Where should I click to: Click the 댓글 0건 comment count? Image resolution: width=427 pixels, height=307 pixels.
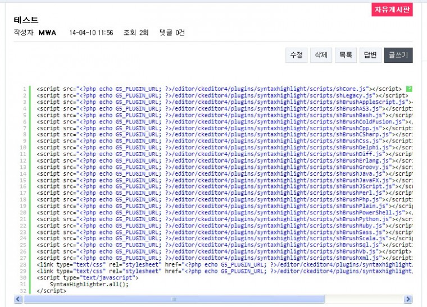[172, 33]
